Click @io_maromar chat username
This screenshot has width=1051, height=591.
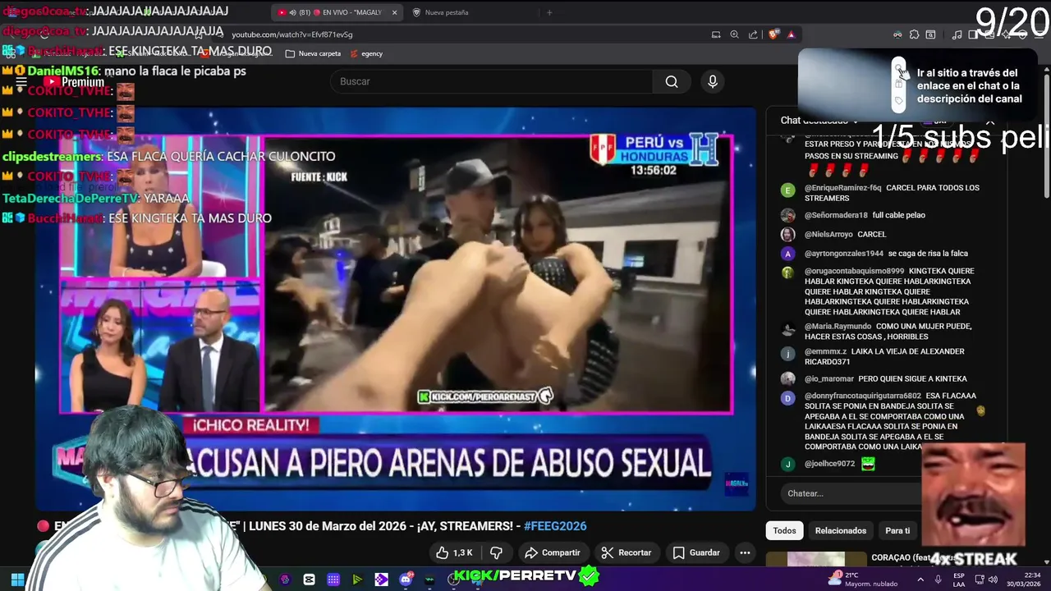tap(828, 379)
